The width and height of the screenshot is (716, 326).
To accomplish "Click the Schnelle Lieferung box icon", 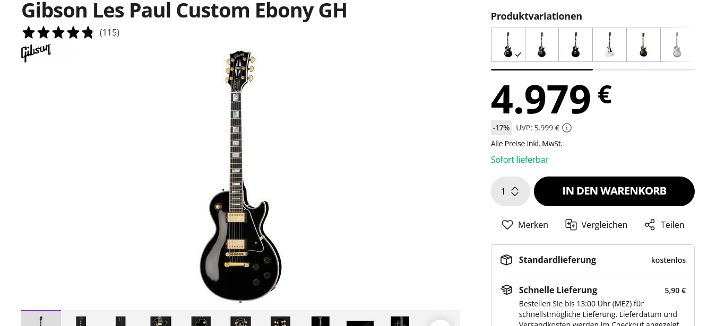I will tap(506, 290).
